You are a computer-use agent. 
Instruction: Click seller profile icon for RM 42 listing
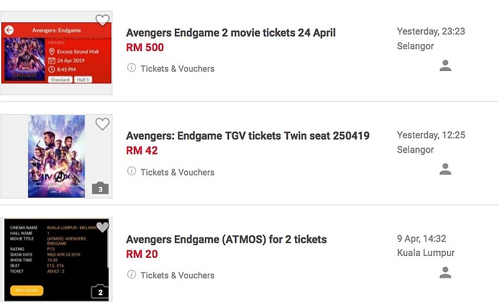445,169
